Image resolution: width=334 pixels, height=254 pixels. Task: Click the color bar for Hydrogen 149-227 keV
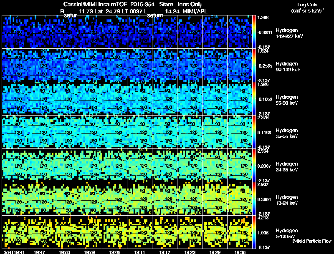coord(254,32)
